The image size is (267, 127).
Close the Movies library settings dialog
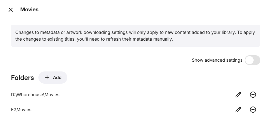coord(11,10)
